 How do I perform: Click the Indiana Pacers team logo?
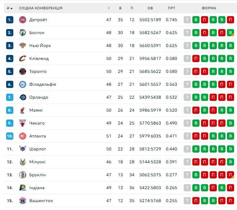coord(23,188)
